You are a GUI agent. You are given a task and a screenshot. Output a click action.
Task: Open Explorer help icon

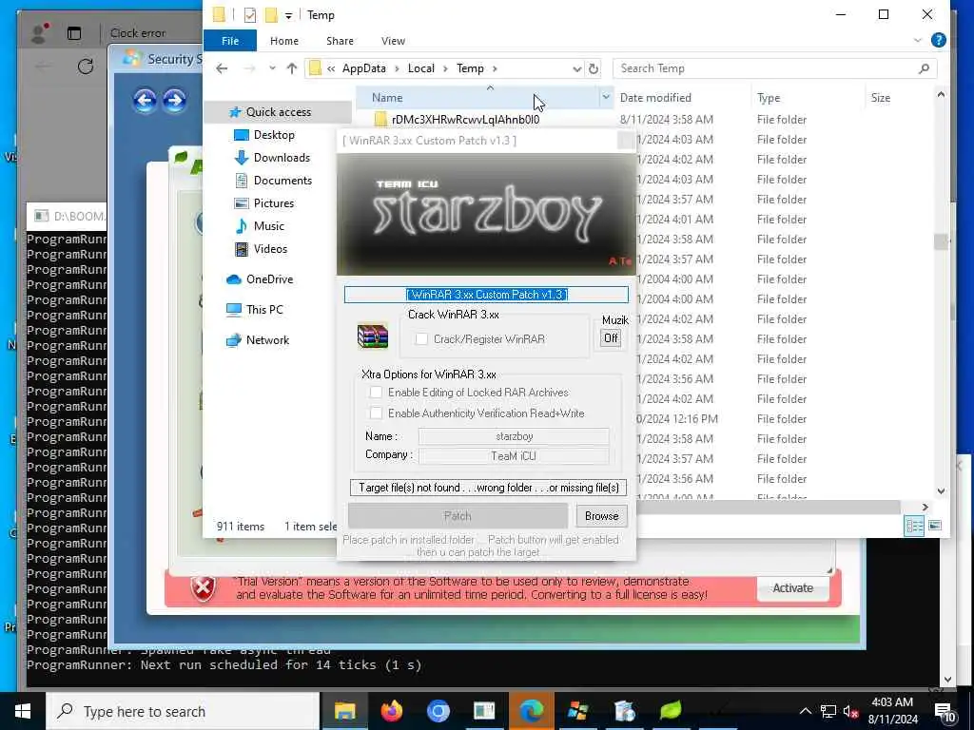coord(939,40)
